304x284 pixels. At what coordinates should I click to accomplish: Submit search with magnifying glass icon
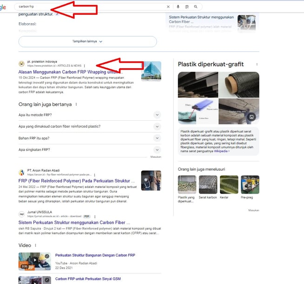point(196,7)
